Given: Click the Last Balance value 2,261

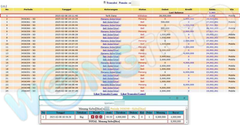Looking at the screenshot, I should coord(212,13).
